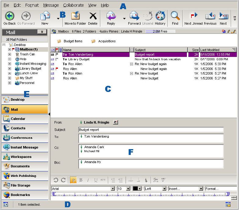Open the Arial font dropdown

[x=113, y=189]
